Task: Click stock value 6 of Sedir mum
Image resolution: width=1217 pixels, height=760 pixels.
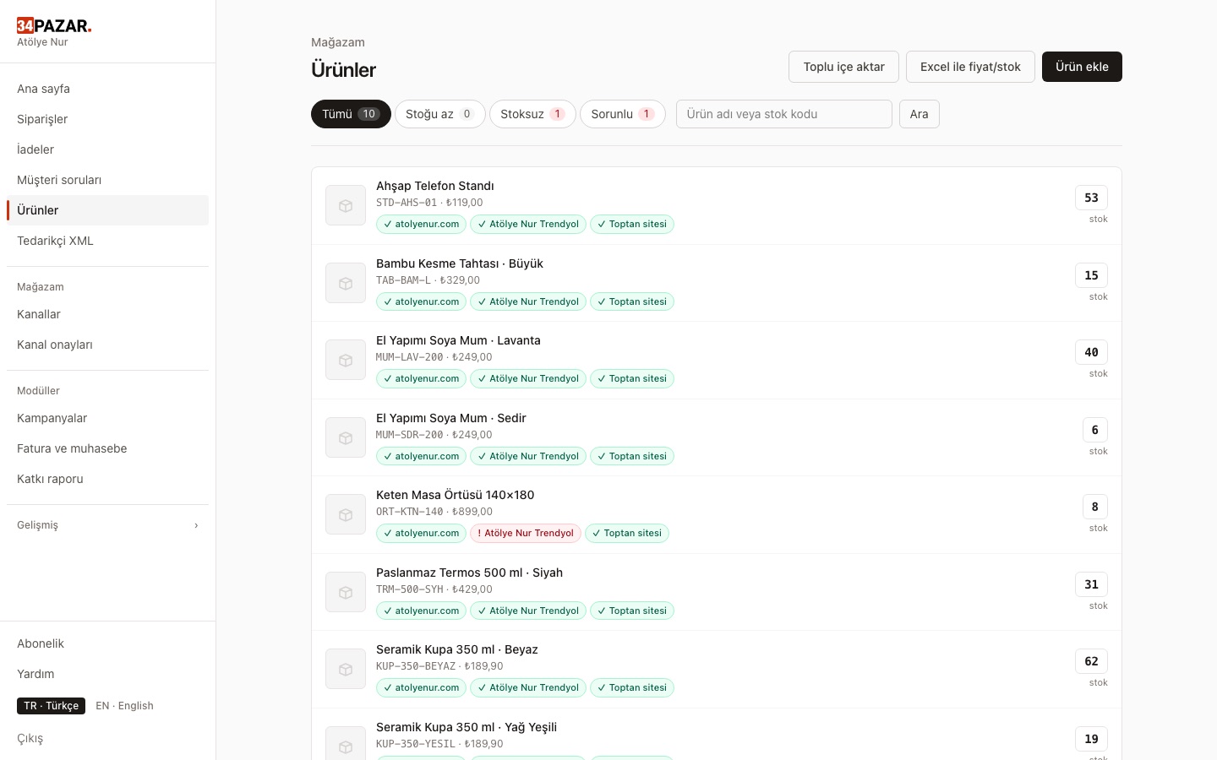Action: pos(1094,430)
